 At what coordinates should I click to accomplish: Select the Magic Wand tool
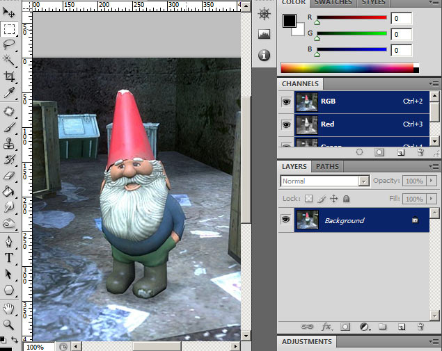click(8, 60)
